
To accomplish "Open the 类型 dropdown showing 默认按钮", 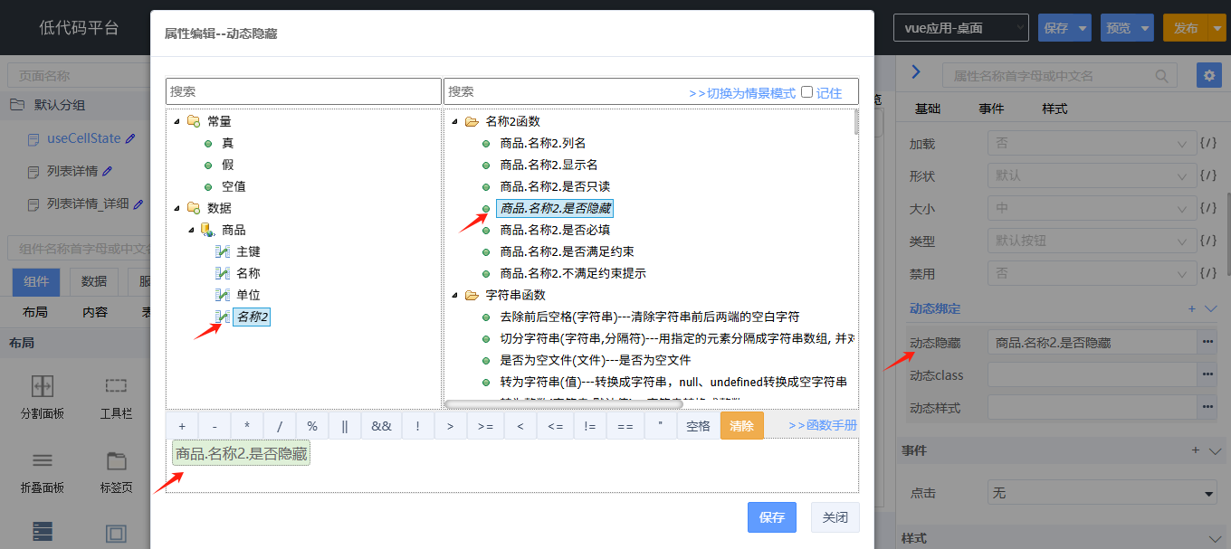I will coord(1092,241).
